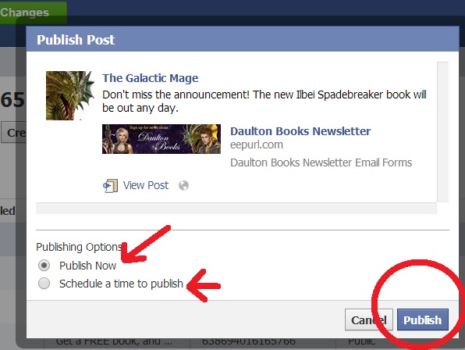Viewport: 465px width, 350px height.
Task: Open the Daulton Books Newsletter link
Action: (300, 131)
